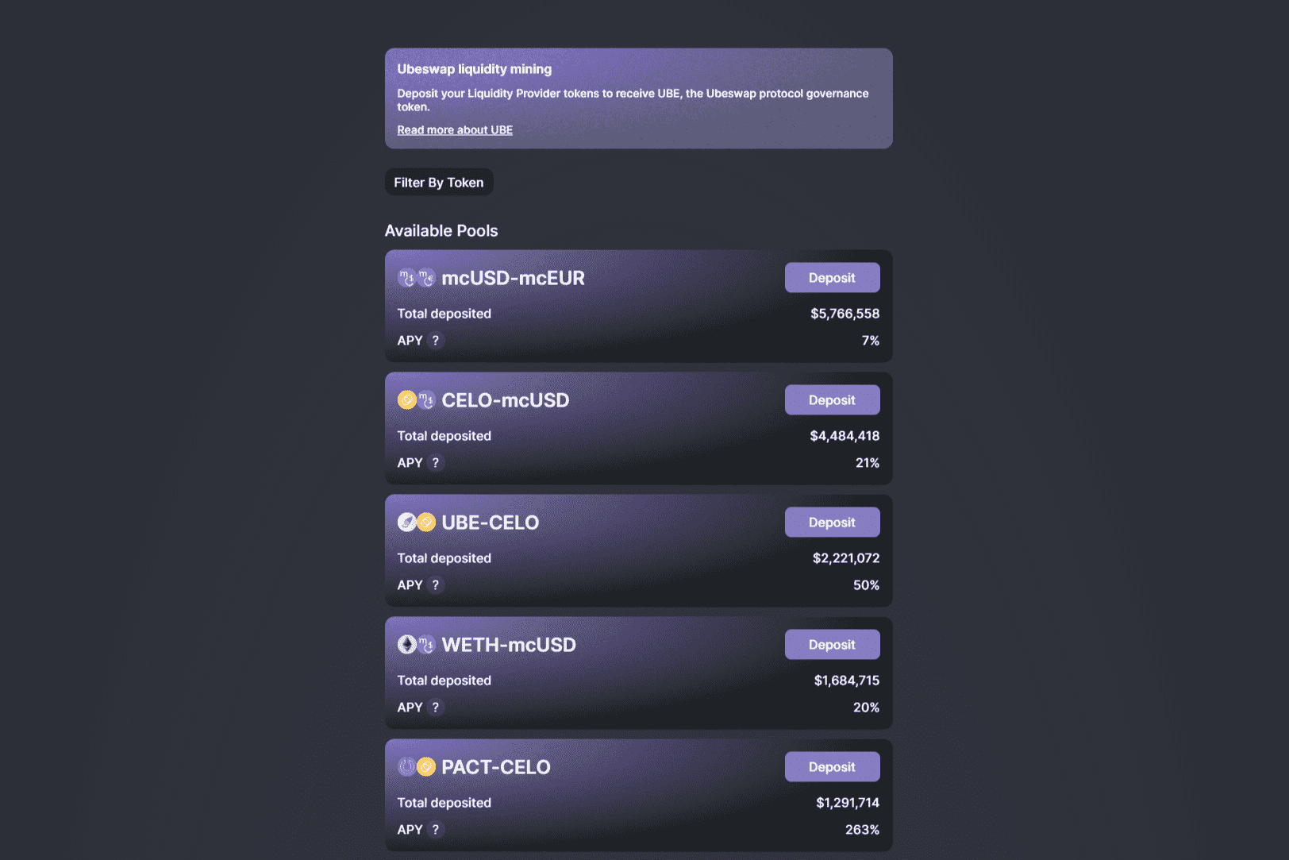The height and width of the screenshot is (860, 1289).
Task: Click the UBE token icon in UBE-CELO pool
Action: tap(407, 522)
